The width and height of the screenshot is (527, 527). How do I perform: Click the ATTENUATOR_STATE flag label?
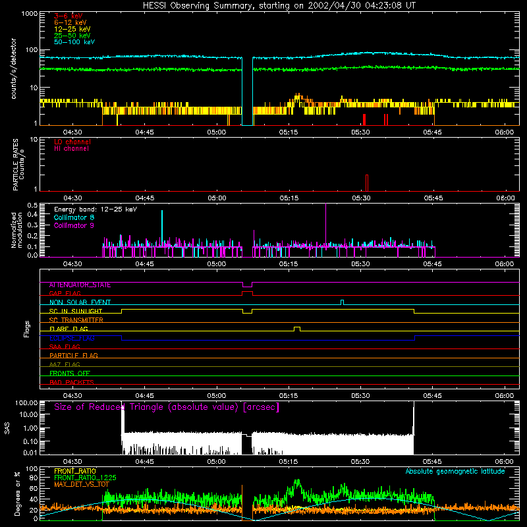coord(80,285)
